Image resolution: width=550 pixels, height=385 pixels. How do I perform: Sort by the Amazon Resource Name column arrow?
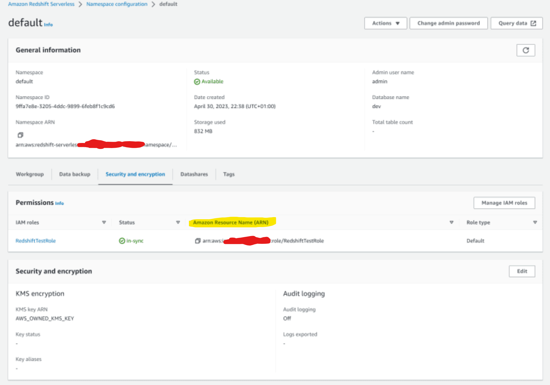click(451, 223)
